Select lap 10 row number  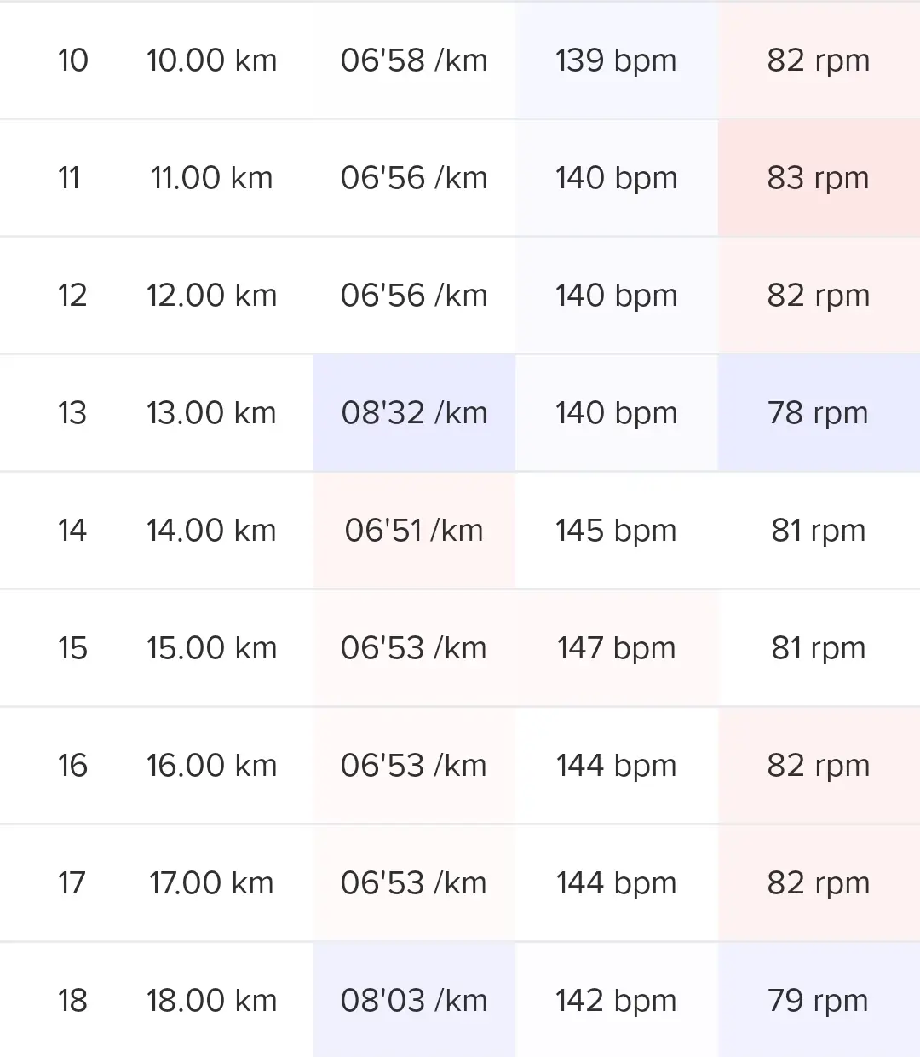point(72,60)
